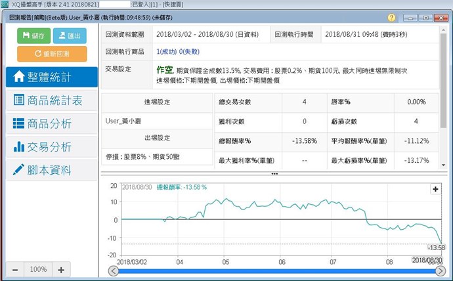Click the 1(成功) backtest result link
Image resolution: width=453 pixels, height=281 pixels.
point(168,51)
